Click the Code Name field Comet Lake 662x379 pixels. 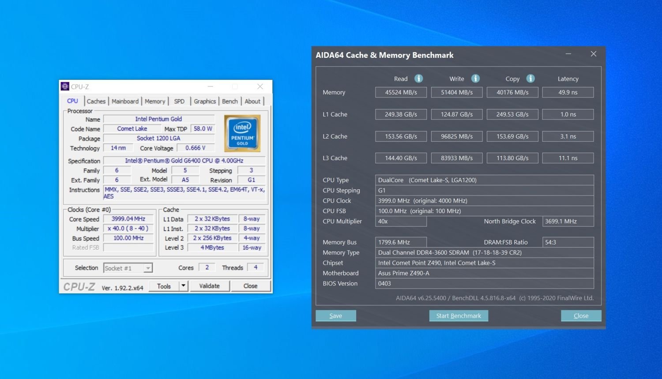pos(132,129)
